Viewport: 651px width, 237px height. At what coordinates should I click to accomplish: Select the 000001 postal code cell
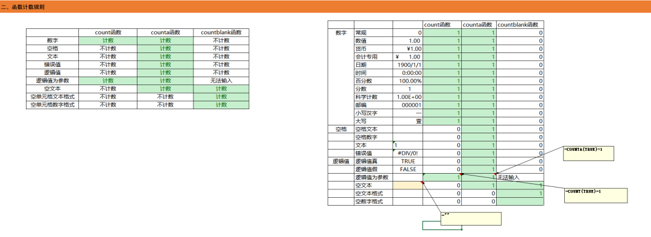point(407,105)
